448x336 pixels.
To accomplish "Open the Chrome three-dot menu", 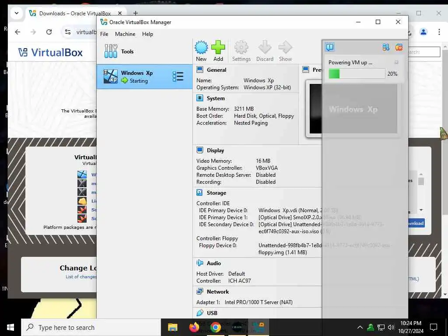I will (x=439, y=31).
